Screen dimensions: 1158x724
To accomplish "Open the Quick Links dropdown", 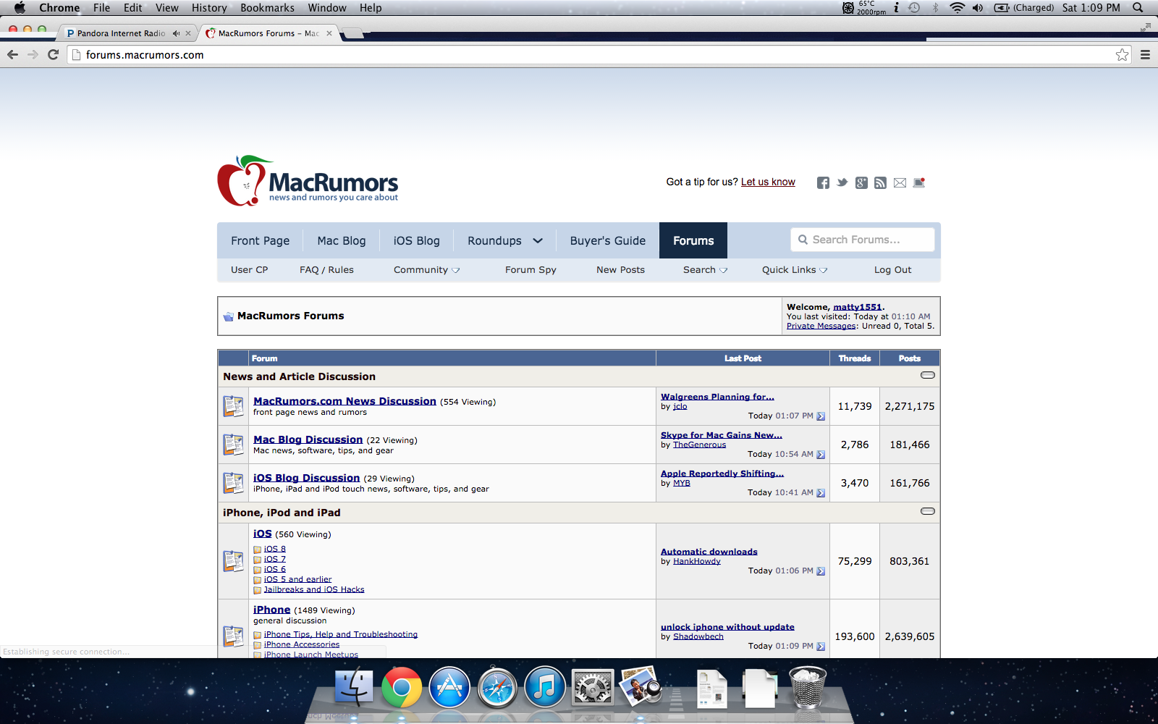I will pos(794,270).
